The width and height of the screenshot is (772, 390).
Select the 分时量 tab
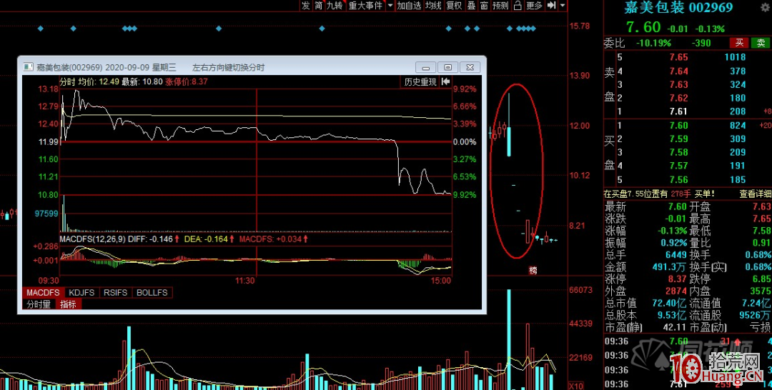coord(39,304)
